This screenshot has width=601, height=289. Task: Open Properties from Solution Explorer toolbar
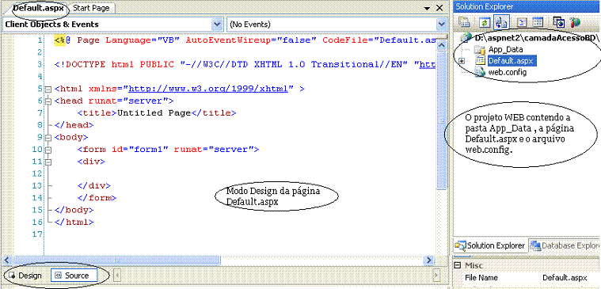pyautogui.click(x=465, y=22)
